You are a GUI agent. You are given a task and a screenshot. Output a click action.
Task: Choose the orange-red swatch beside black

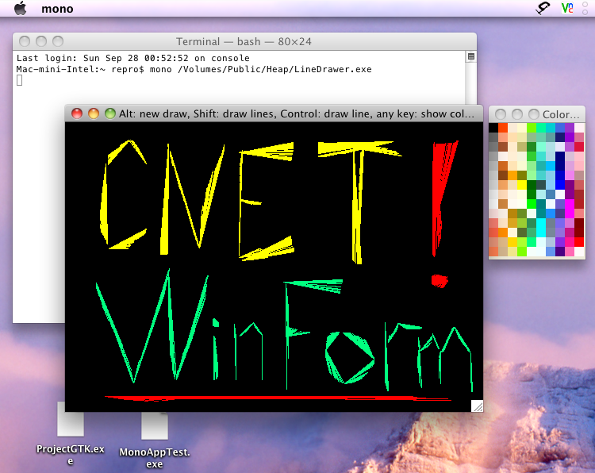click(x=503, y=128)
